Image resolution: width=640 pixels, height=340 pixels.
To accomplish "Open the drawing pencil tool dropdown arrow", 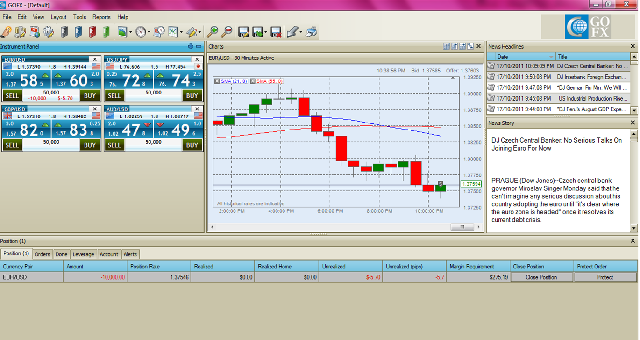I will tap(199, 32).
